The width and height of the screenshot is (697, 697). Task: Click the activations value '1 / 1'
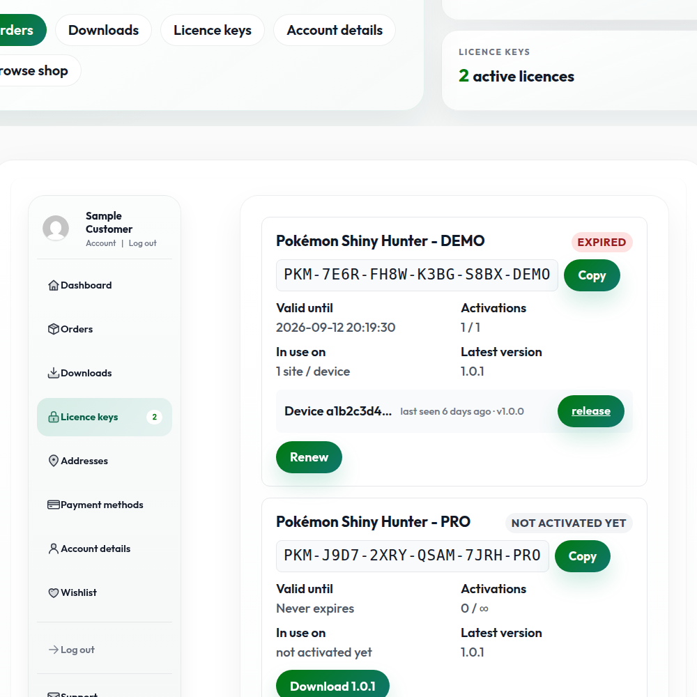point(470,328)
